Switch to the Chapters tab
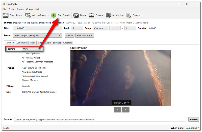This screenshot has width=202, height=132. 67,42
